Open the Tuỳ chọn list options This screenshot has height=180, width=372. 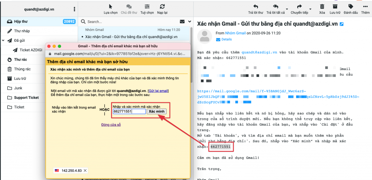pos(147,9)
